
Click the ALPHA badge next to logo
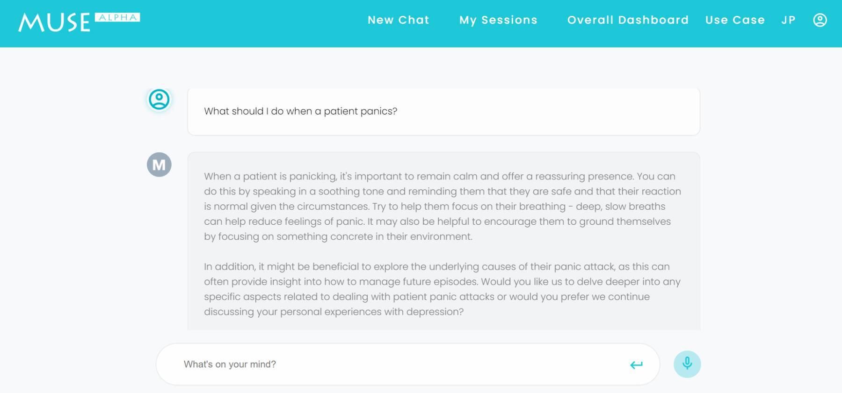[x=117, y=17]
